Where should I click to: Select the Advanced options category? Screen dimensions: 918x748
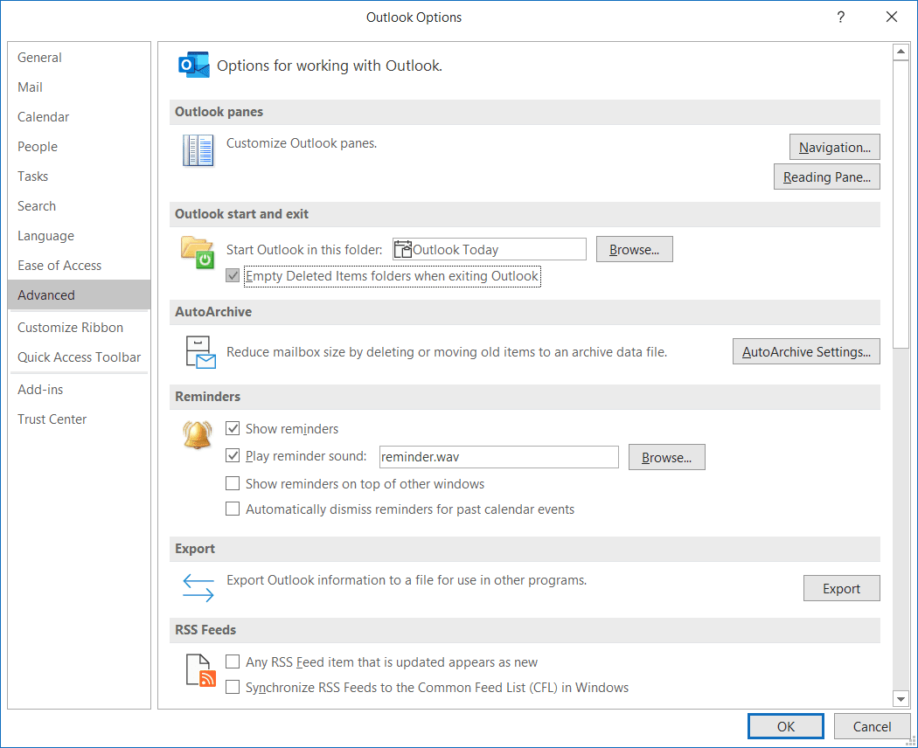(x=79, y=295)
